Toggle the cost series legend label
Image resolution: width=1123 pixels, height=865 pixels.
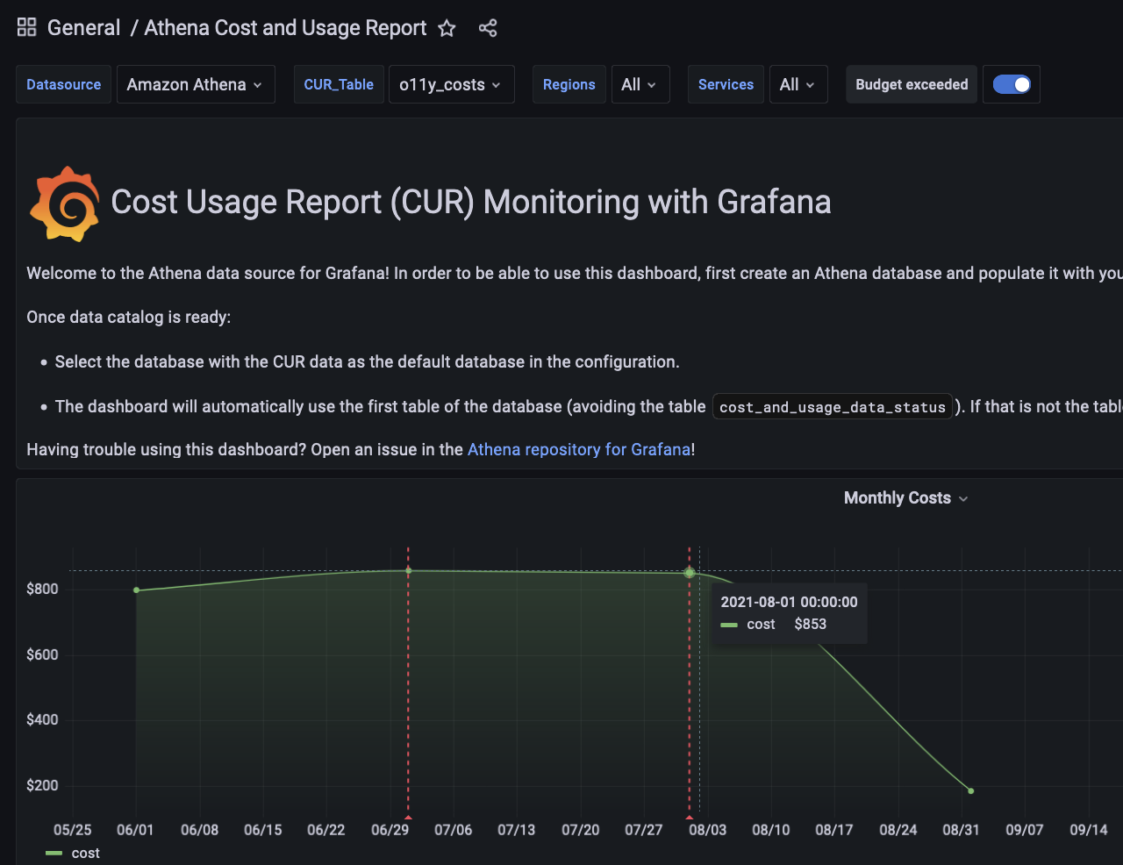(86, 854)
